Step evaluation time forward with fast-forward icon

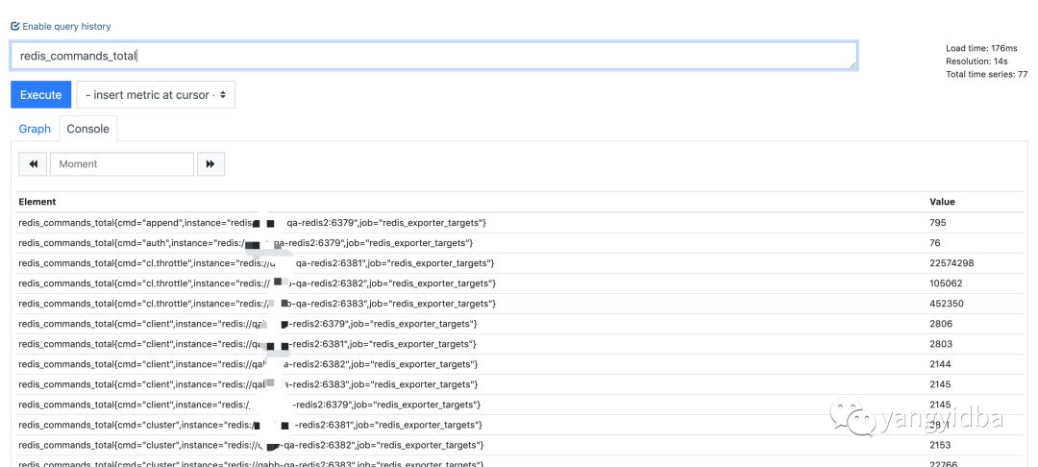210,164
